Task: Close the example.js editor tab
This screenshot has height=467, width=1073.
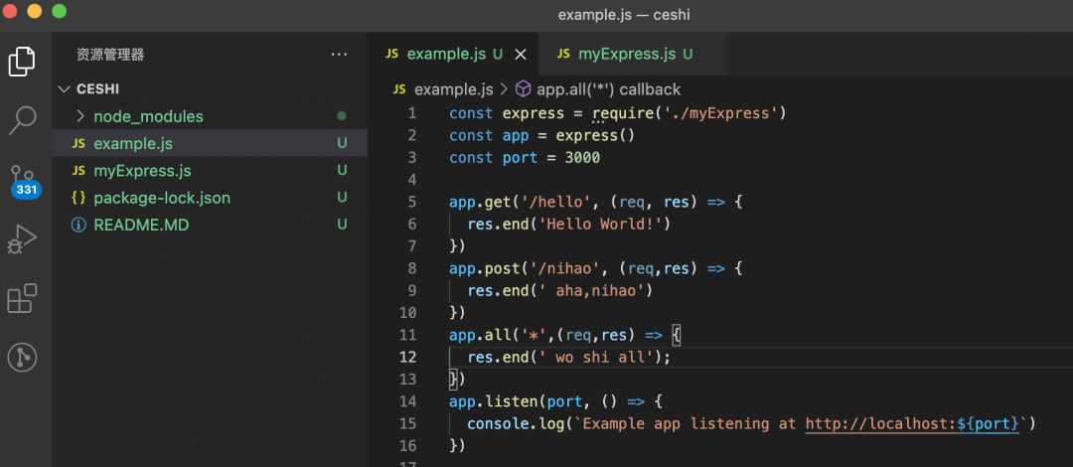Action: tap(520, 54)
